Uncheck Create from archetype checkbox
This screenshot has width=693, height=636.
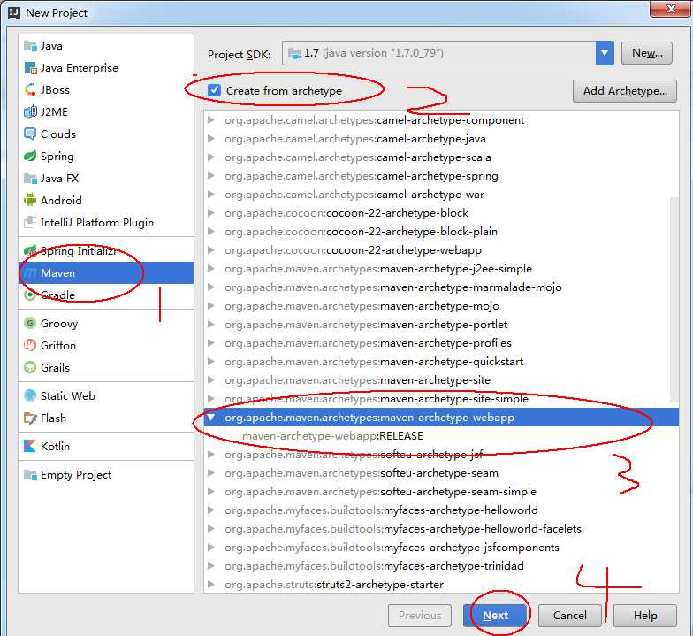[214, 90]
